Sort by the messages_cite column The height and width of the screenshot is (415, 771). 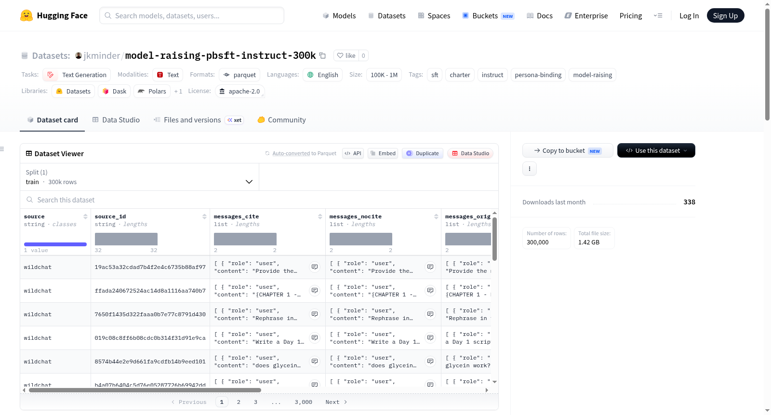click(320, 216)
